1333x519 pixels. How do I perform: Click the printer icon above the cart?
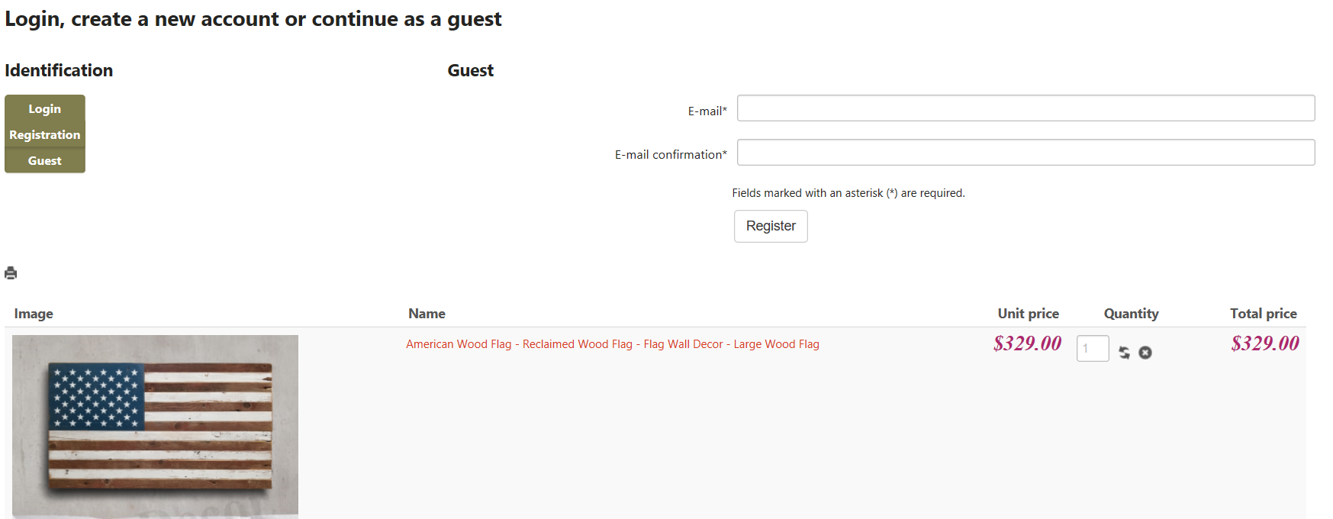(11, 273)
